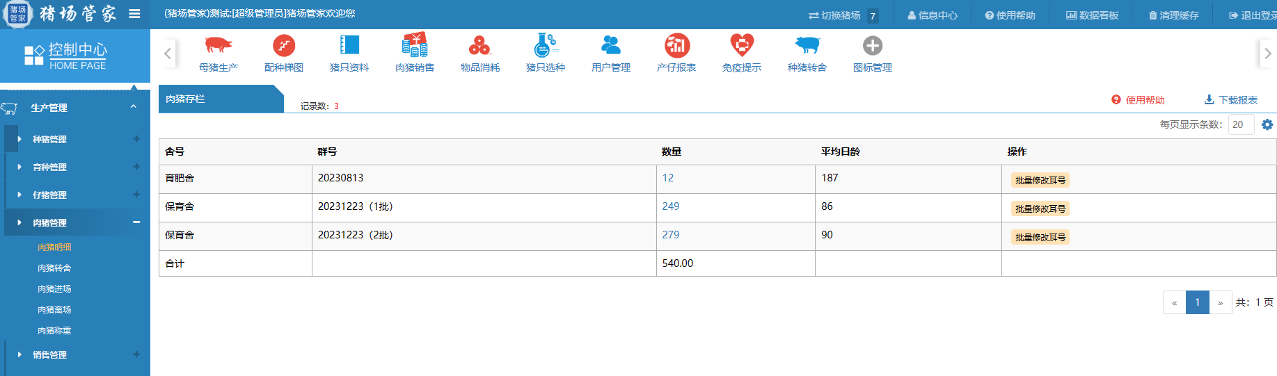1277x376 pixels.
Task: Open the 产仔报表 chart icon
Action: pos(676,46)
